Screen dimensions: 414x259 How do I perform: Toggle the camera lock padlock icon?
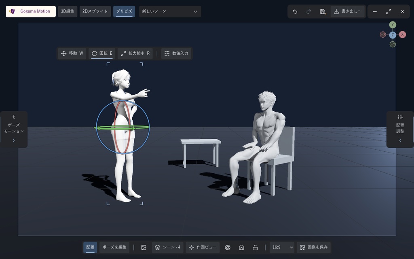pyautogui.click(x=255, y=247)
